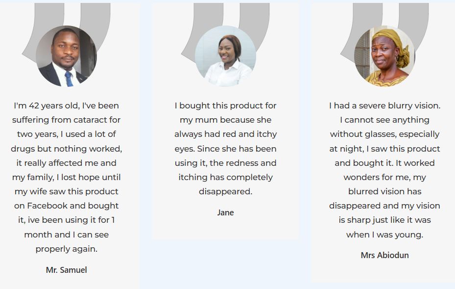The height and width of the screenshot is (289, 455).
Task: Click the cataract testimonial text
Action: pos(66,163)
